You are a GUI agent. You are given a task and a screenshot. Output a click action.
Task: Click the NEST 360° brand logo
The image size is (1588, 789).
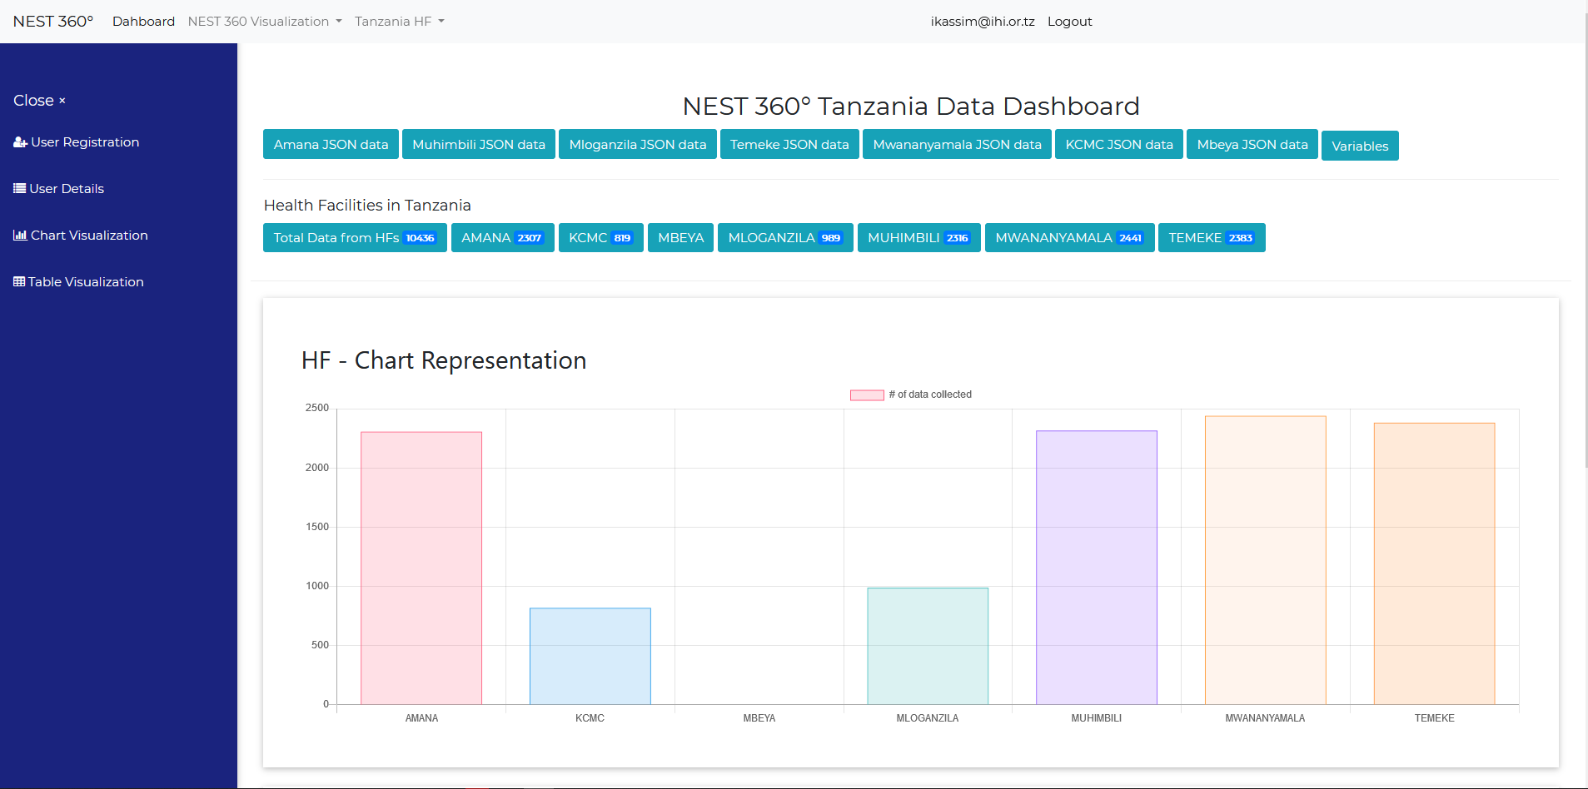click(x=53, y=22)
